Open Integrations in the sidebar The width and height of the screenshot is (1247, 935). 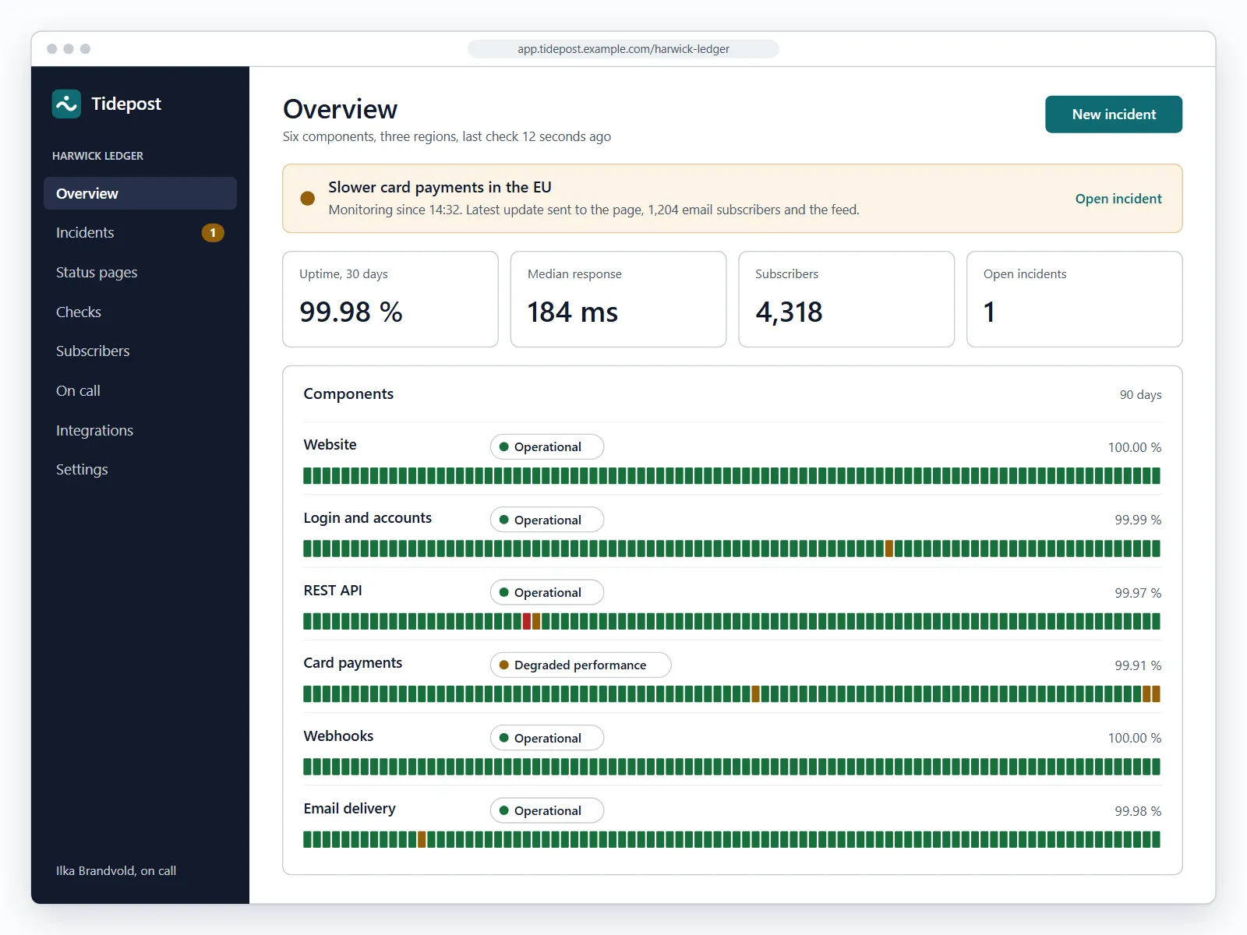140,430
